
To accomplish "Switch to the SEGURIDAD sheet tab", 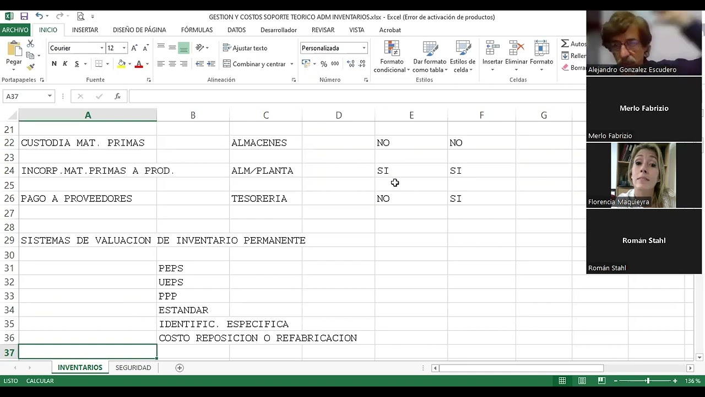I will 133,368.
